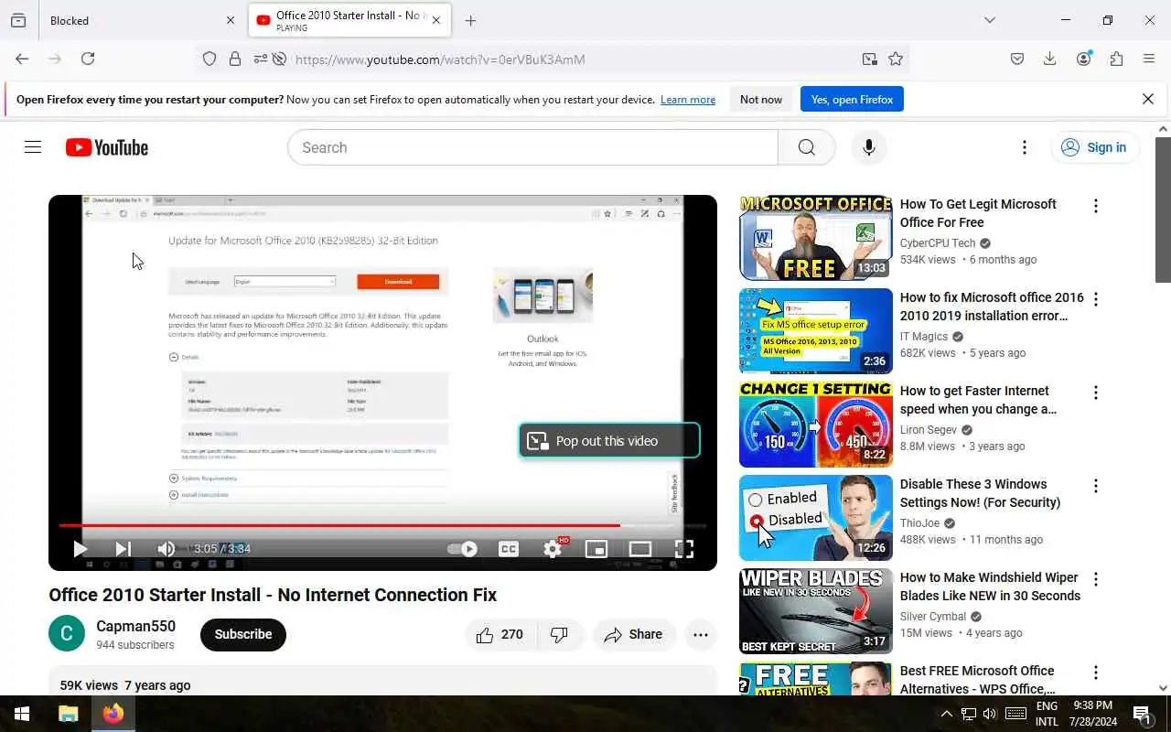The width and height of the screenshot is (1171, 732).
Task: Open the Enabled/Disabled settings video thumbnail
Action: click(816, 518)
